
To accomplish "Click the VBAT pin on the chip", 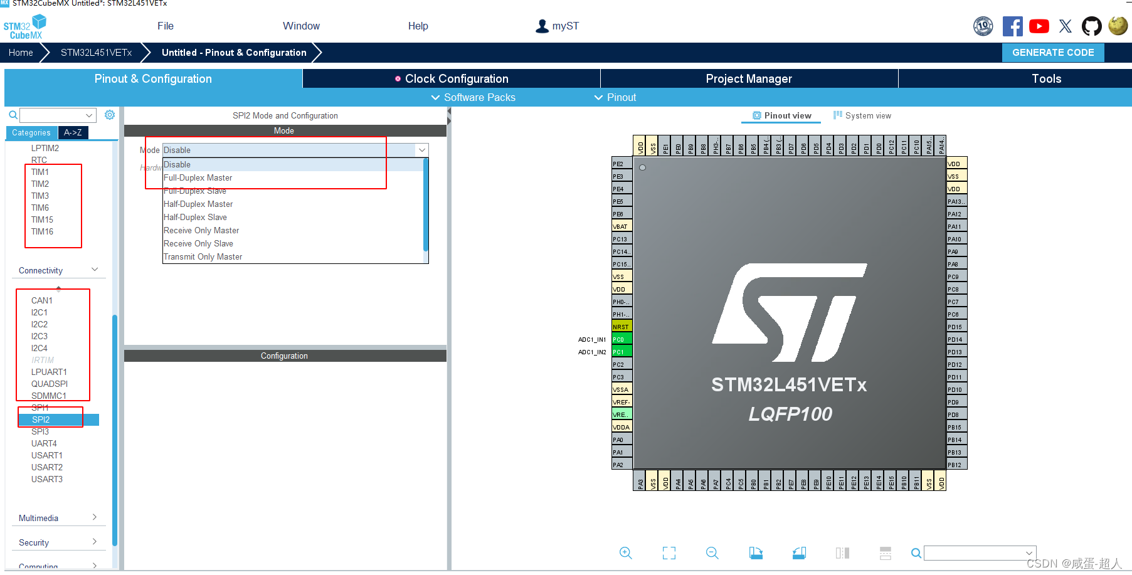I will click(622, 226).
